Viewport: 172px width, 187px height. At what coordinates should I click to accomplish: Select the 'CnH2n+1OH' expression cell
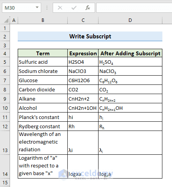point(83,108)
